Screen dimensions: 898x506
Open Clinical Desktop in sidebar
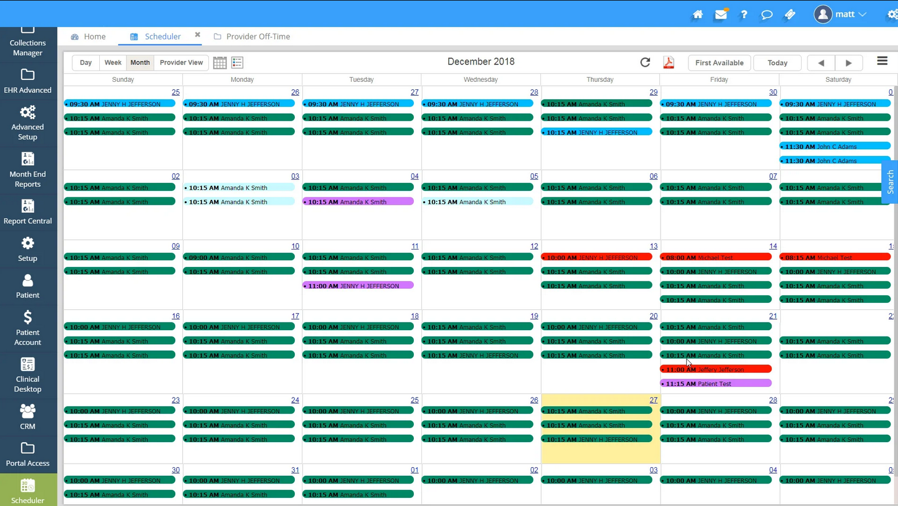tap(28, 375)
